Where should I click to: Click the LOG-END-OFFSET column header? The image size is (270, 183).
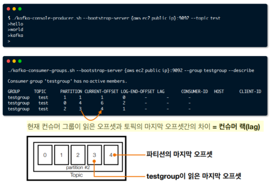(137, 91)
